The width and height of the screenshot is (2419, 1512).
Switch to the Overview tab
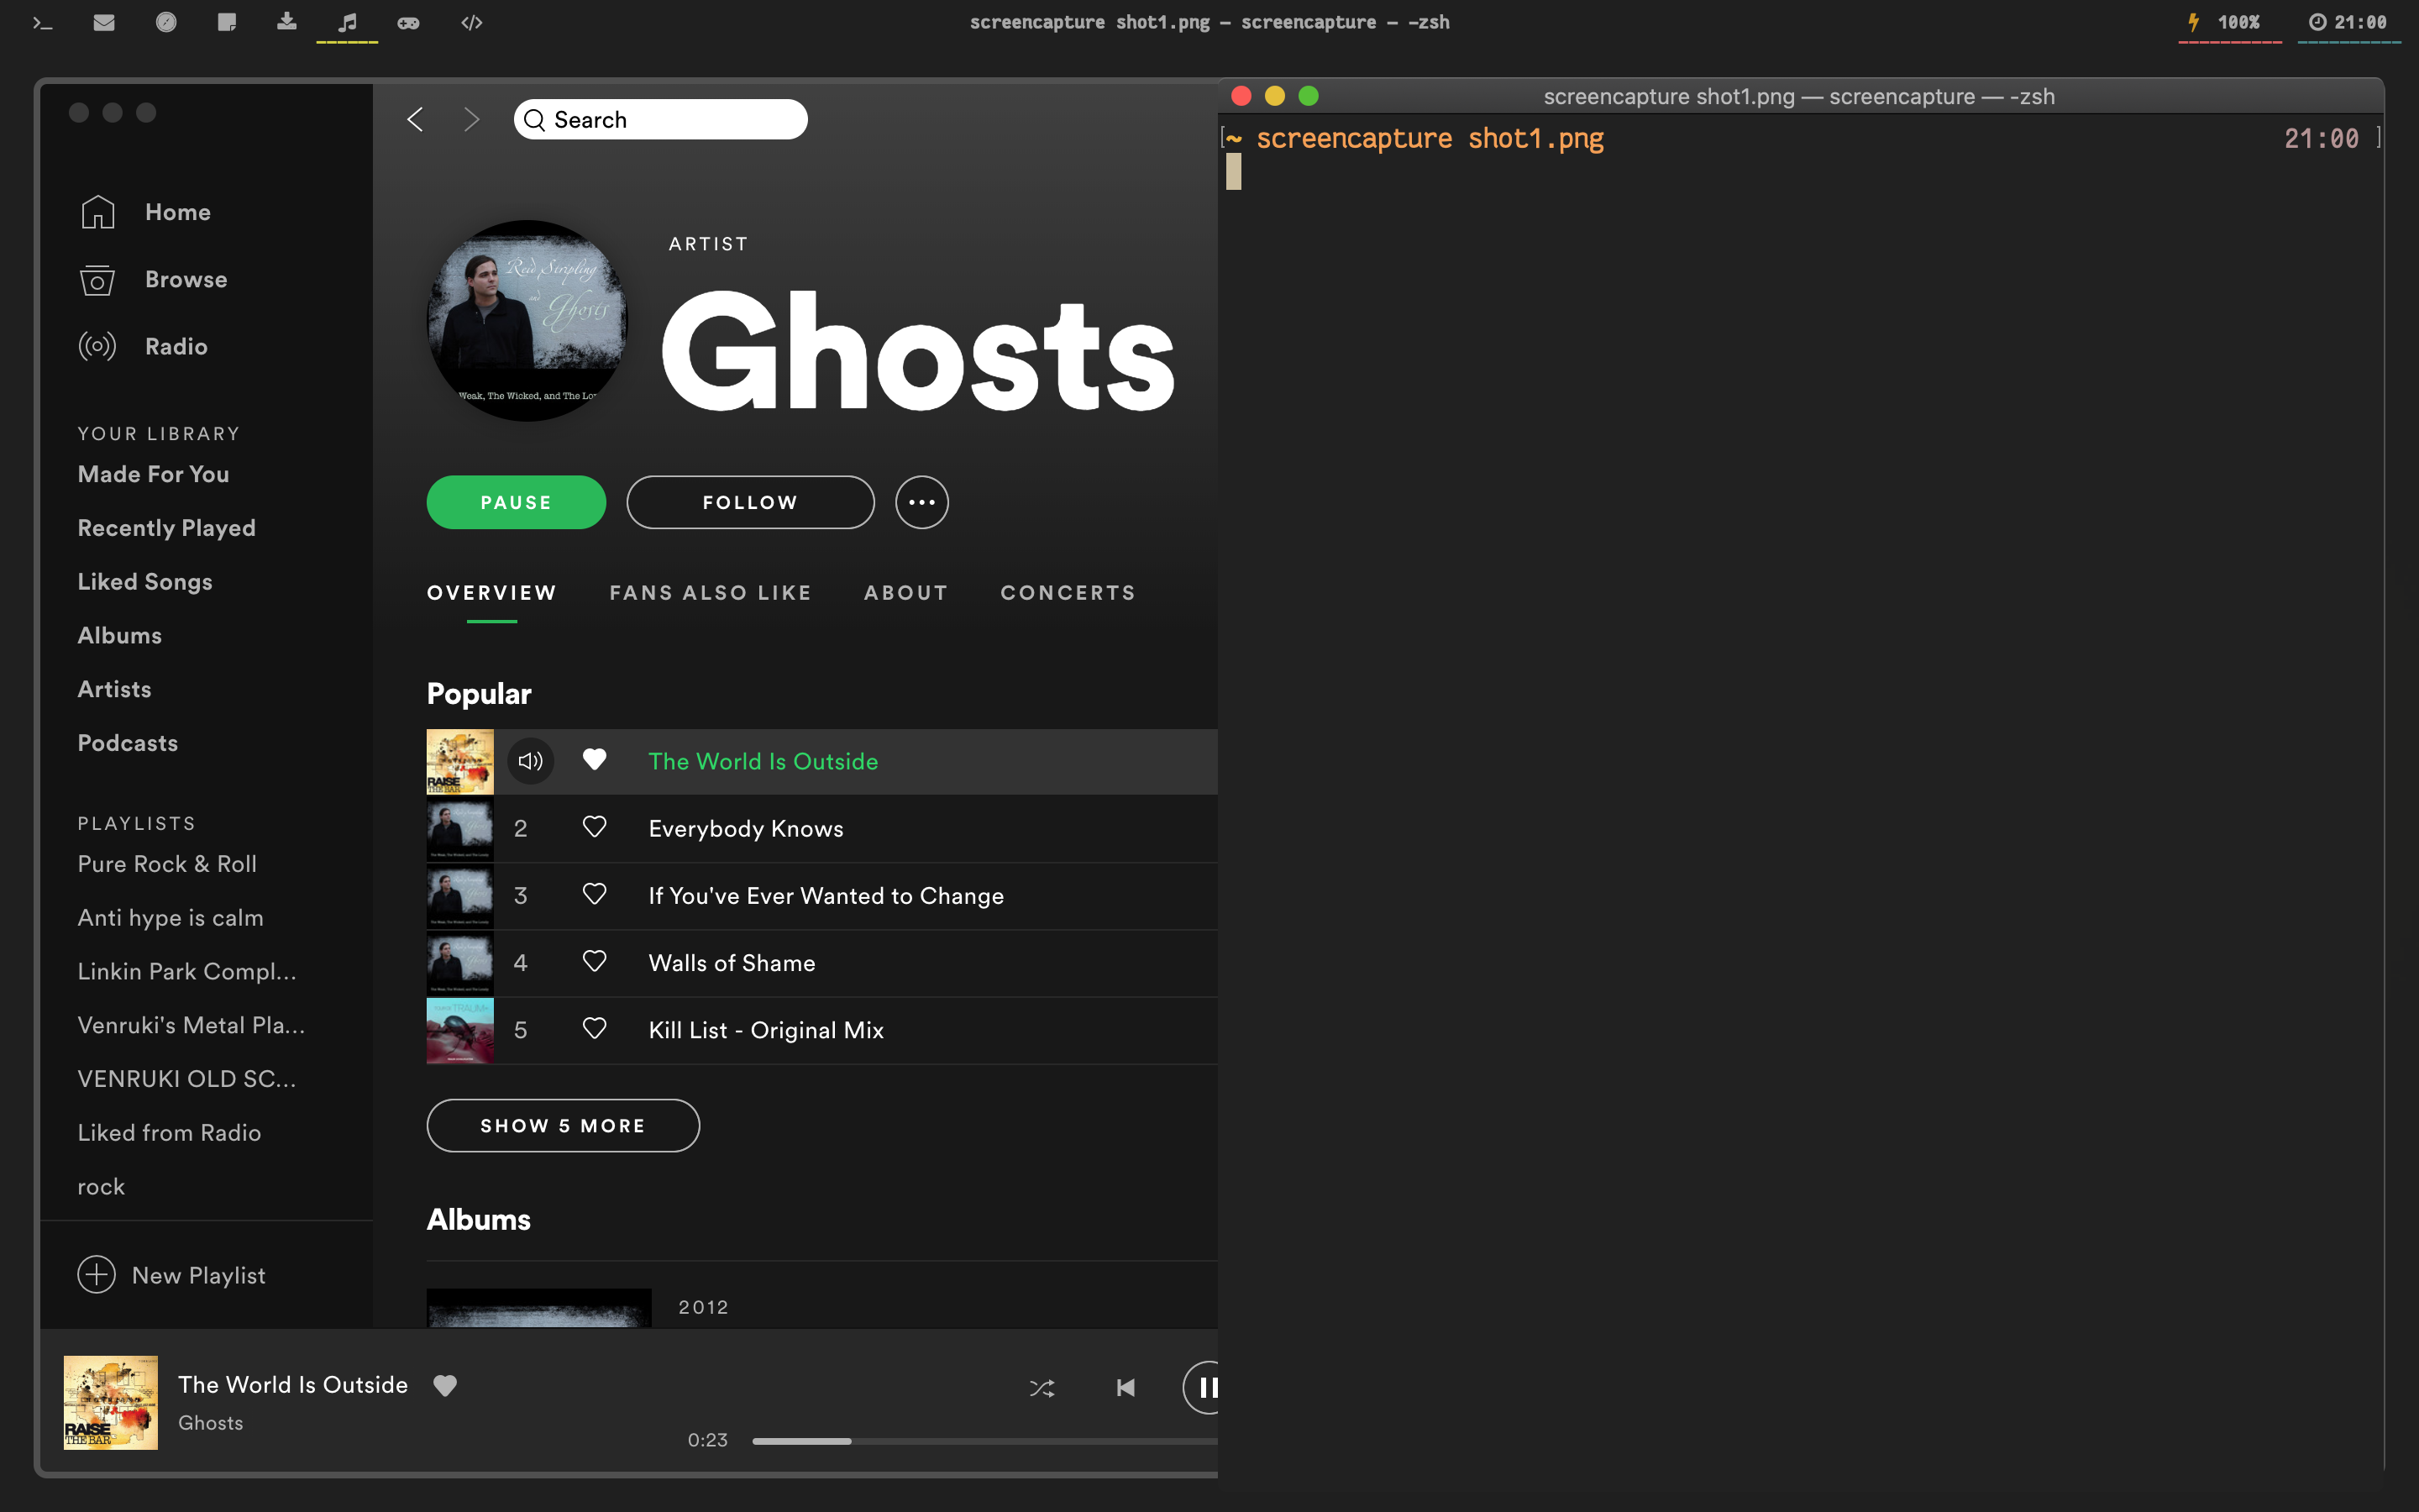[492, 593]
